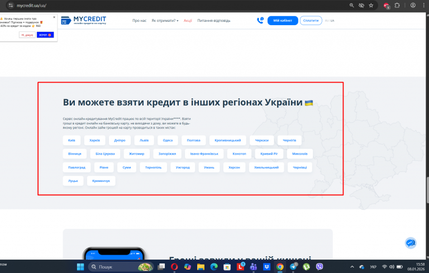Open Dropbox from the taskbar
This screenshot has height=273, width=429.
(x=266, y=267)
